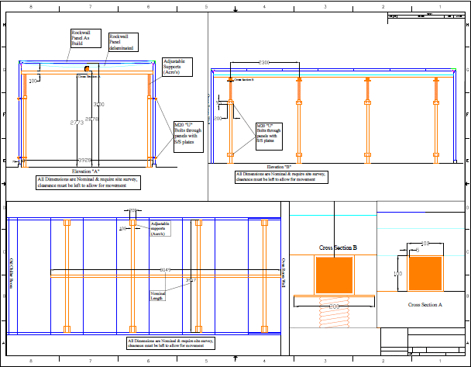The width and height of the screenshot is (471, 367).
Task: Select the 'Rockwall Panel delaminated' annotation box
Action: click(123, 42)
